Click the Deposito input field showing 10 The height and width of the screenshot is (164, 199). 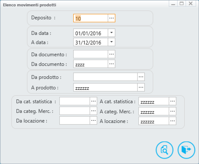tap(90, 18)
